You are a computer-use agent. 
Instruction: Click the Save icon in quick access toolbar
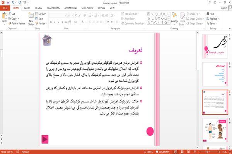pos(8,2)
